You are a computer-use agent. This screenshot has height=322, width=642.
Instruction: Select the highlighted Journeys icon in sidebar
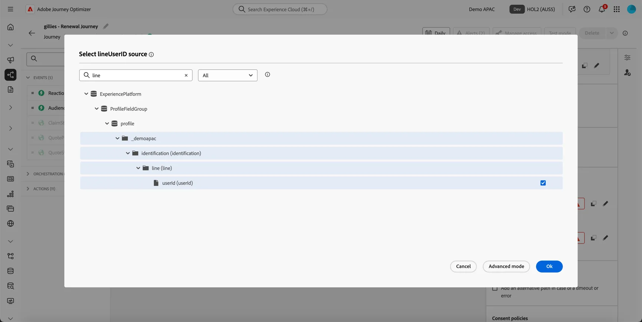click(10, 75)
